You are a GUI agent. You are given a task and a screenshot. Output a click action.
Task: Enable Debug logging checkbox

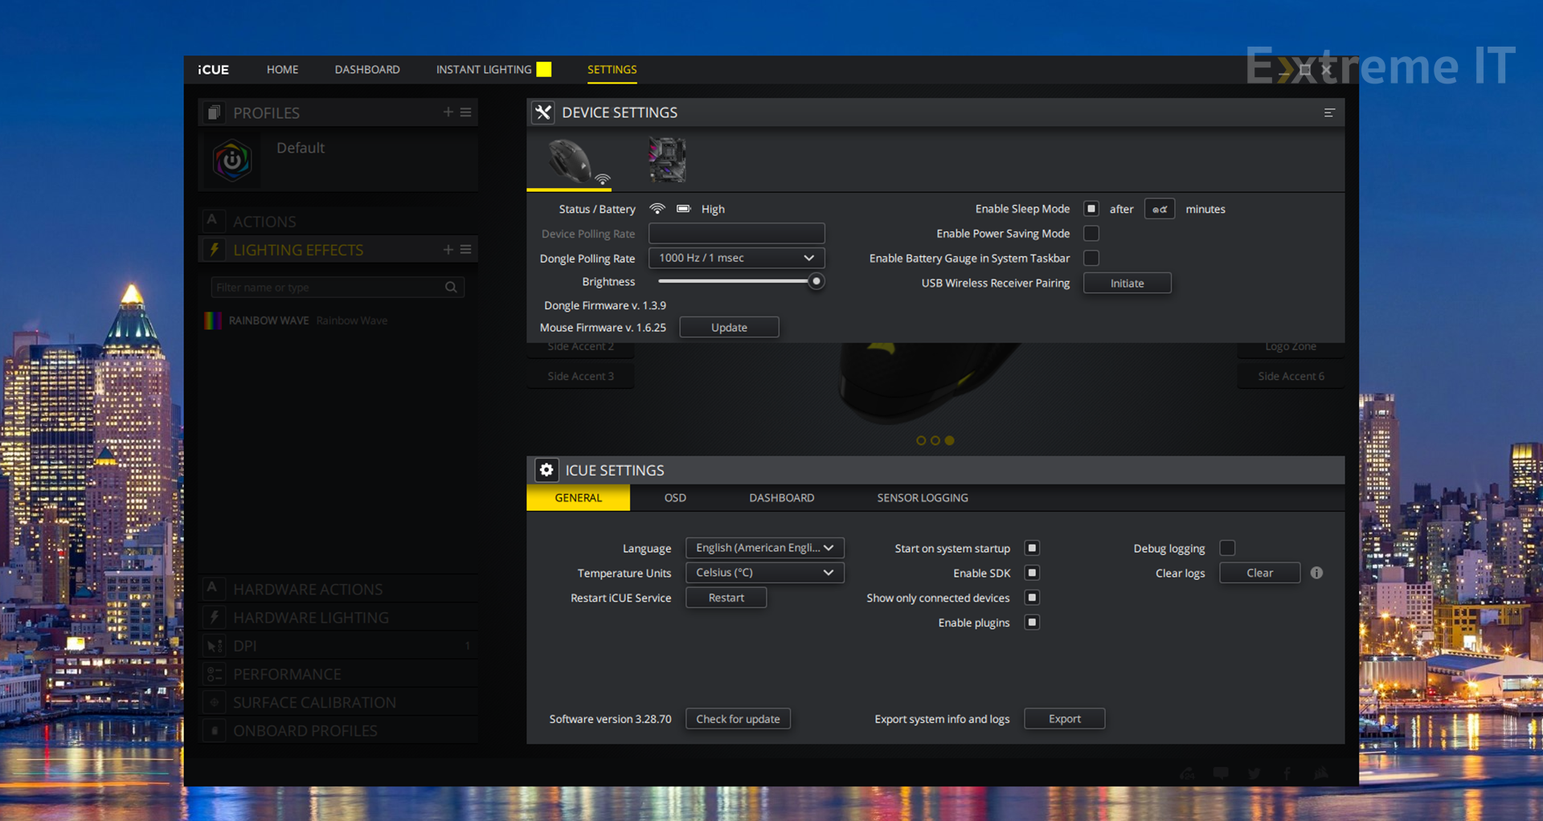[1227, 548]
